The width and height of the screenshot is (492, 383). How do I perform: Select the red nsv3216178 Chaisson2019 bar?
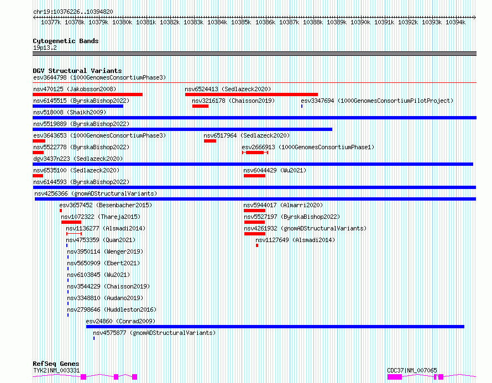click(201, 106)
